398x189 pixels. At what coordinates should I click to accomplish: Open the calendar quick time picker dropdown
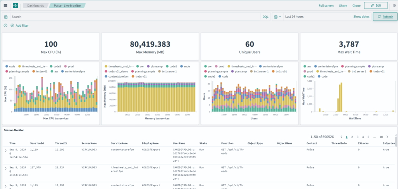(x=277, y=17)
